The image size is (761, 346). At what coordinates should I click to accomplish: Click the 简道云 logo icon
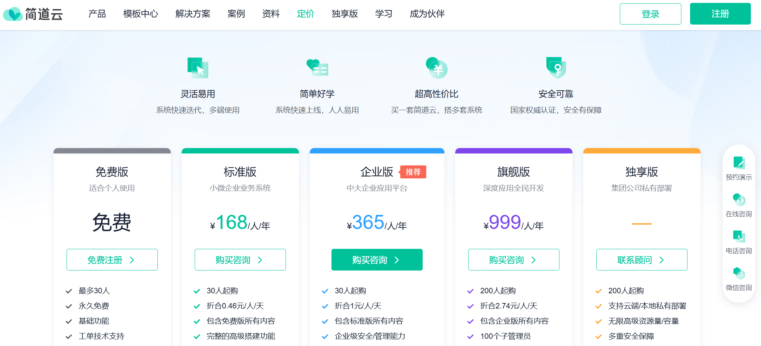click(x=13, y=14)
